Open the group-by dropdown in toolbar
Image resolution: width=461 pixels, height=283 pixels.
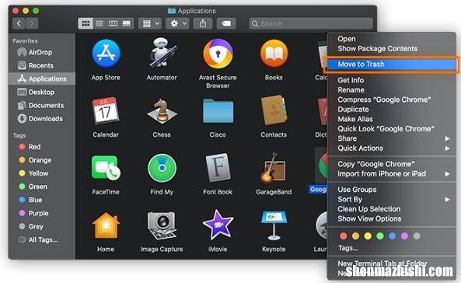[150, 23]
